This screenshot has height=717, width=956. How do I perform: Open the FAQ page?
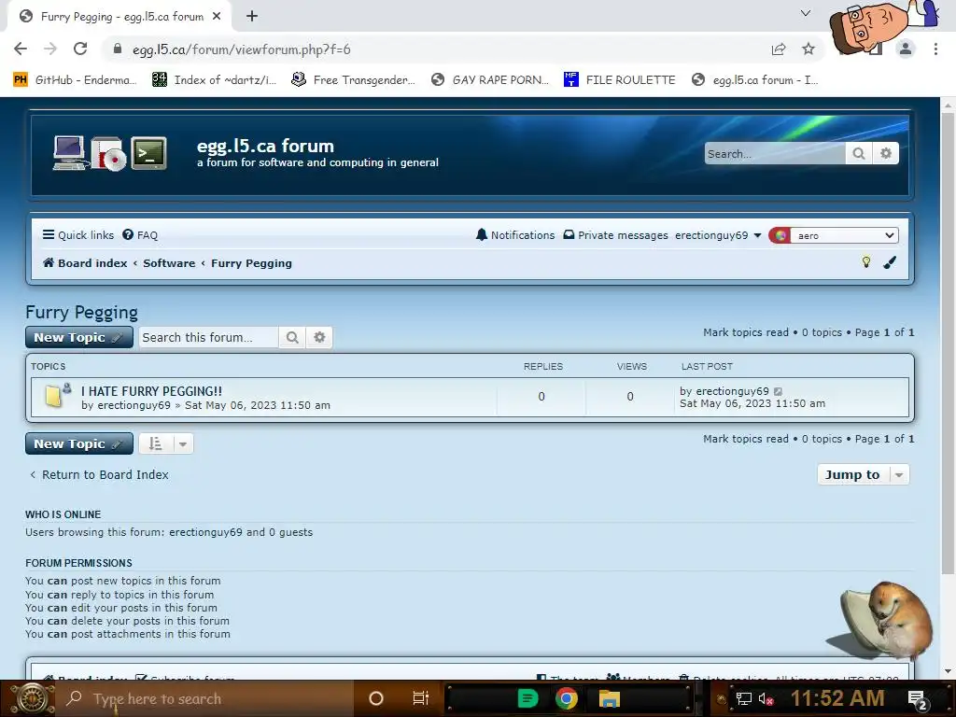pos(140,235)
